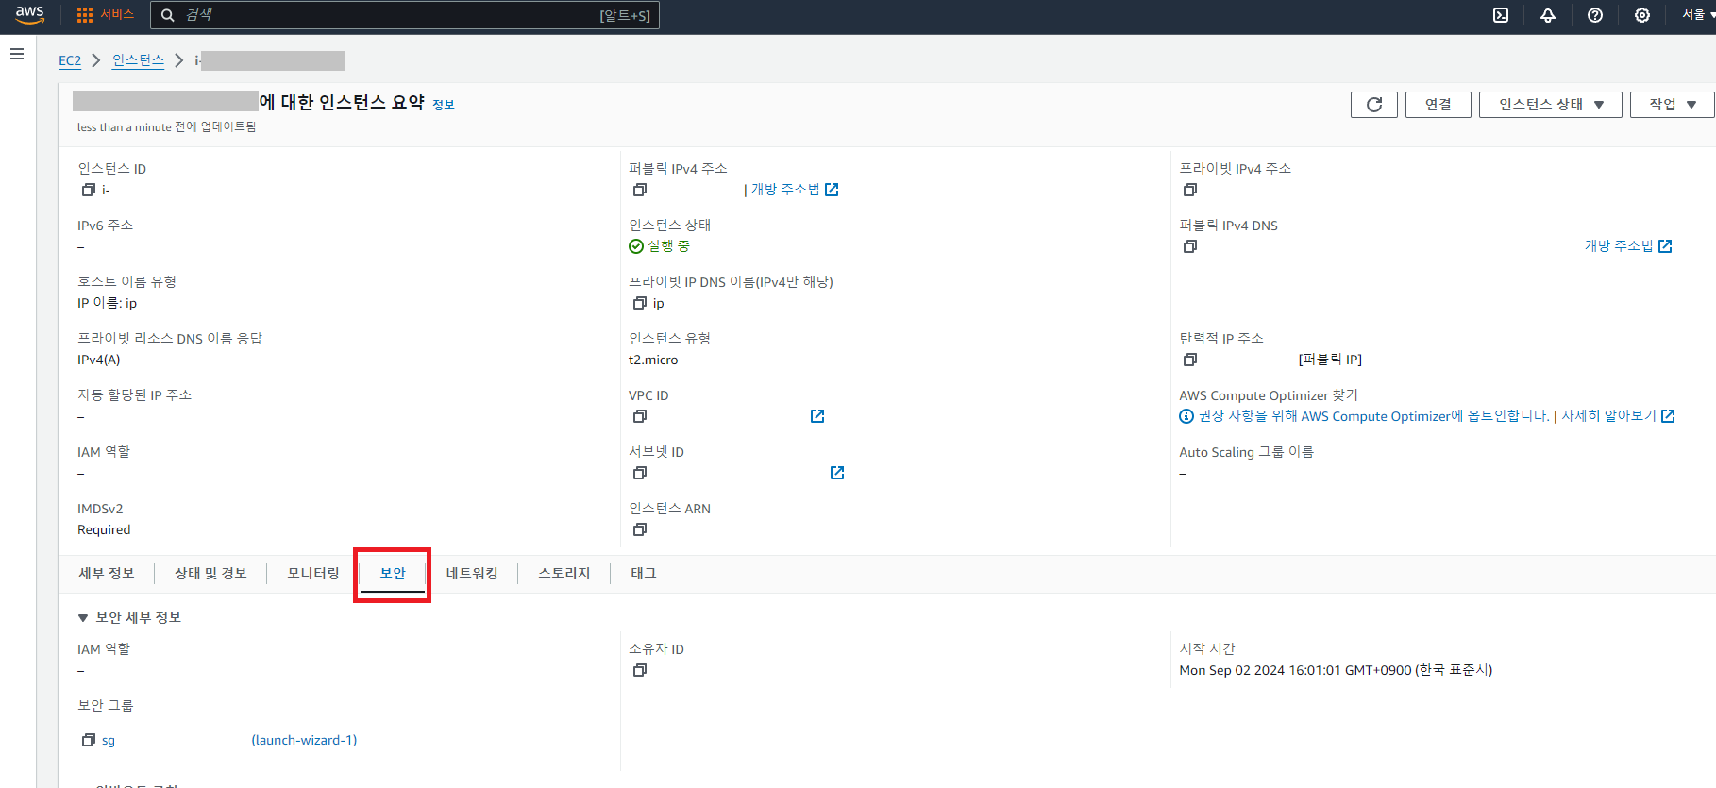Open the settings gear icon
Image resolution: width=1716 pixels, height=788 pixels.
pyautogui.click(x=1642, y=15)
